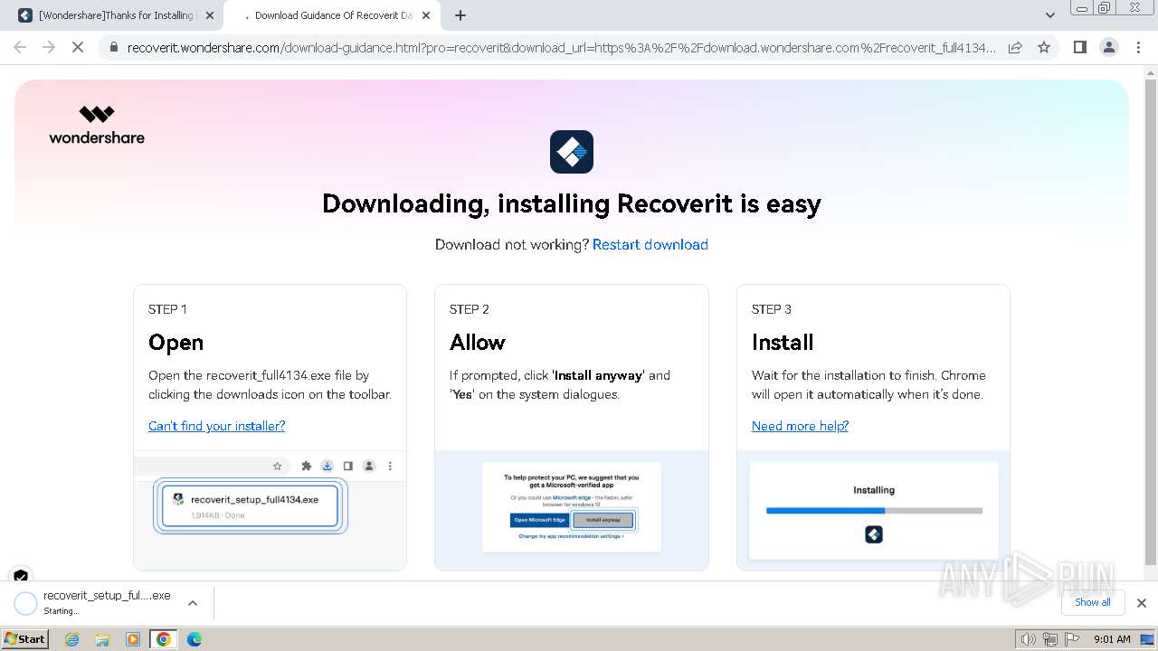The height and width of the screenshot is (651, 1158).
Task: Stop loading the page
Action: coord(78,47)
